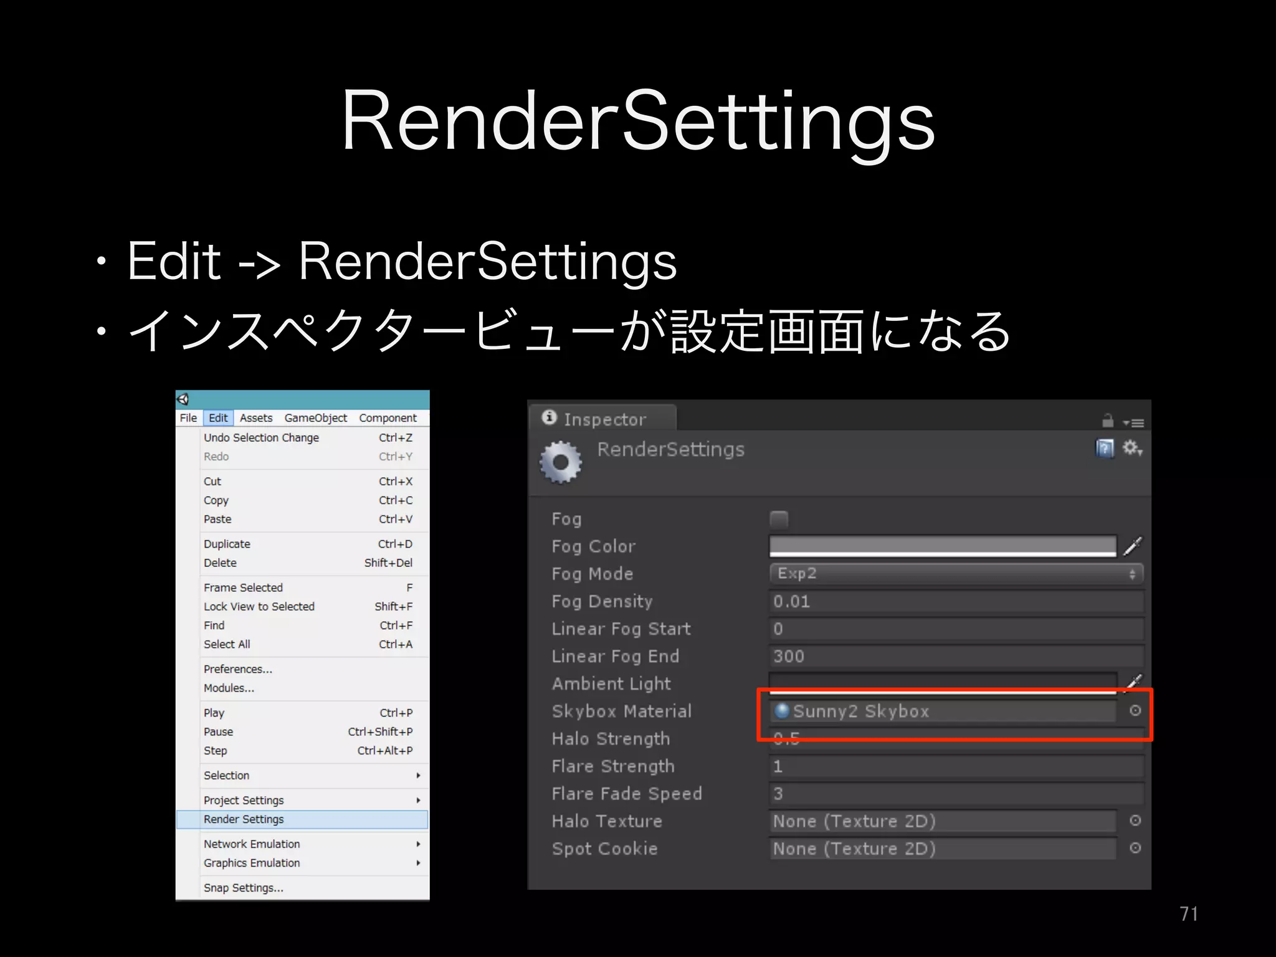Screen dimensions: 1276x957
Task: Open the Component menu
Action: [388, 417]
